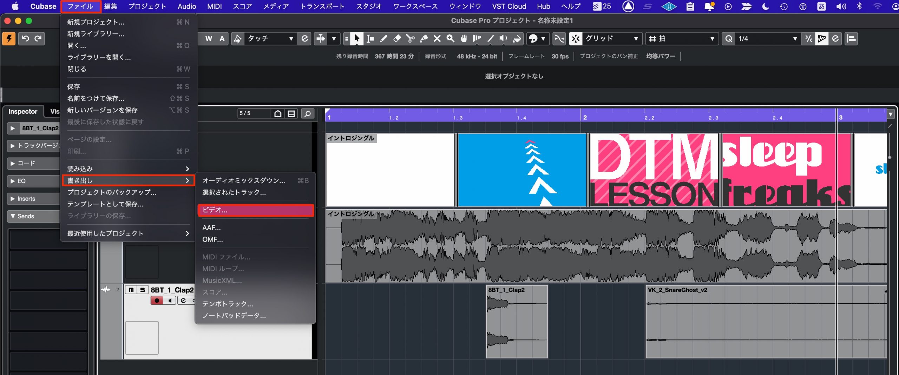
Task: Click the 均等パワー pan law value
Action: tap(661, 56)
